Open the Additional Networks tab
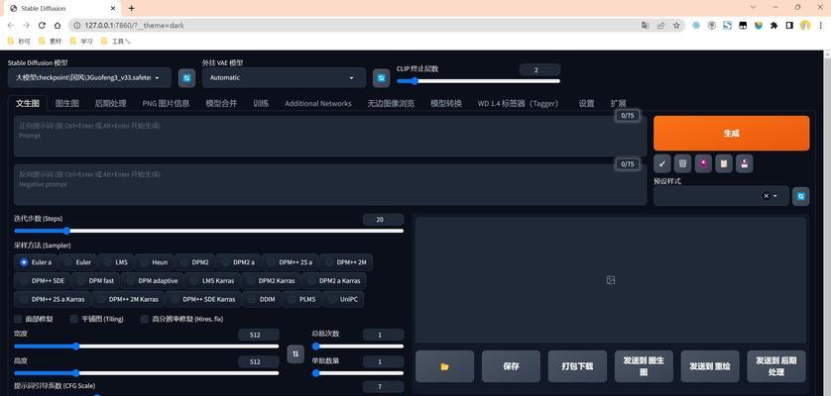 click(318, 103)
